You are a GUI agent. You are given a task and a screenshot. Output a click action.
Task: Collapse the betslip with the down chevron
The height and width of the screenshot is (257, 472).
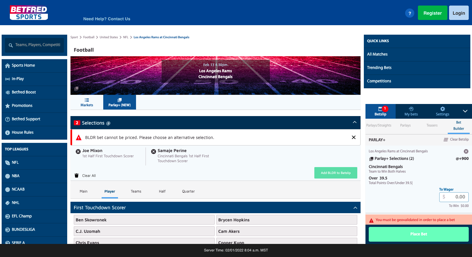[x=465, y=111]
